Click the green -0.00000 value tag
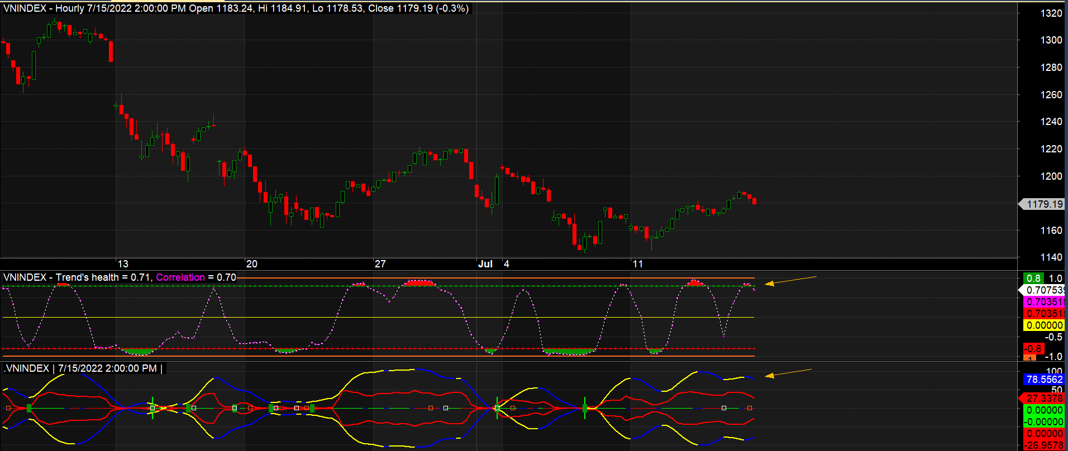1068x451 pixels. click(x=1044, y=422)
